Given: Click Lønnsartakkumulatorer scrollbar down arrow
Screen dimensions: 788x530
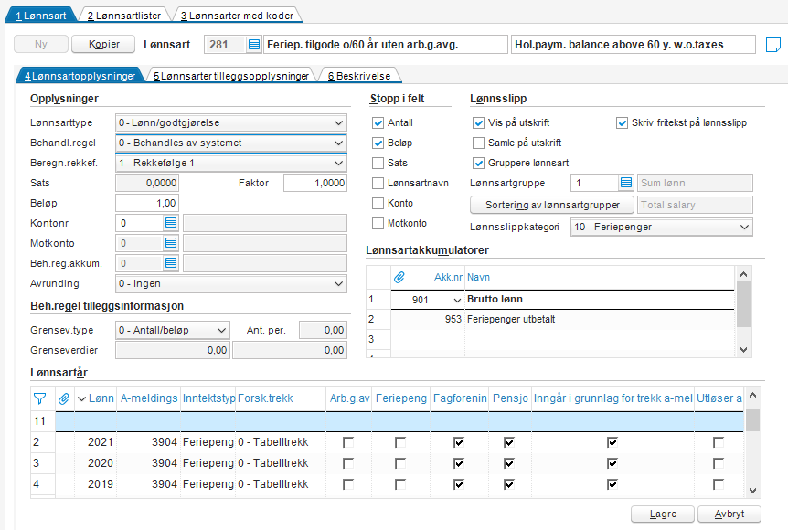Looking at the screenshot, I should point(744,350).
